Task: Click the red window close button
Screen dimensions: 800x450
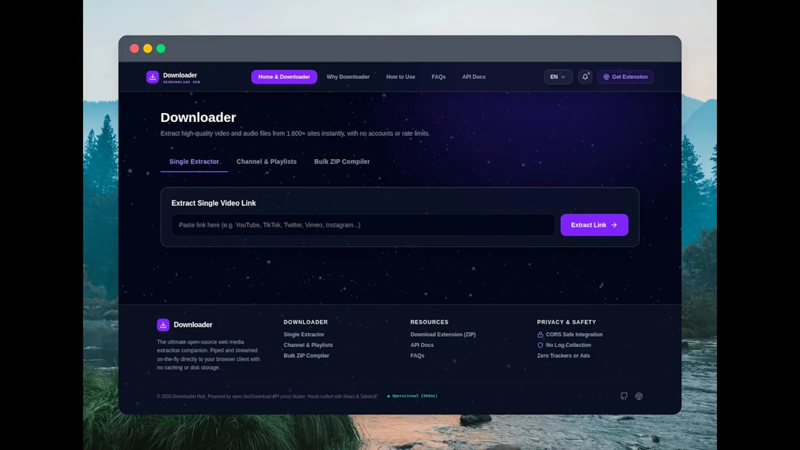Action: [134, 48]
